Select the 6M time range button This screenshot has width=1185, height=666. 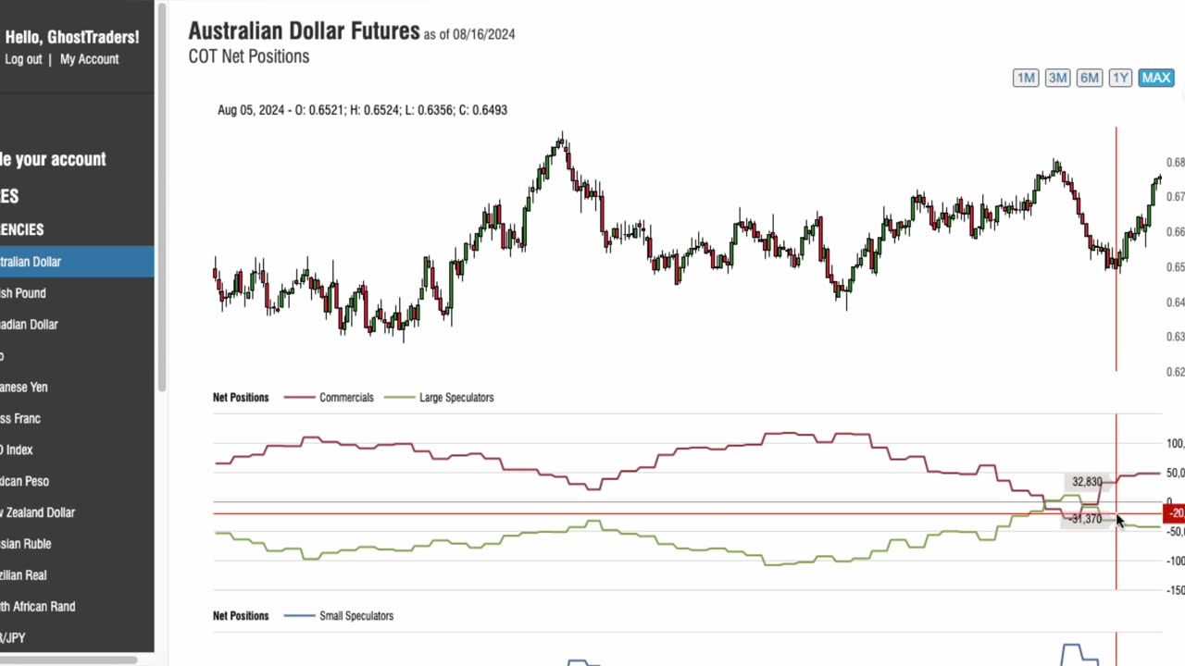point(1089,78)
